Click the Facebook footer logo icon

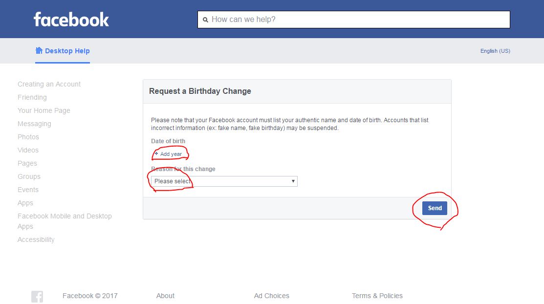(x=37, y=296)
